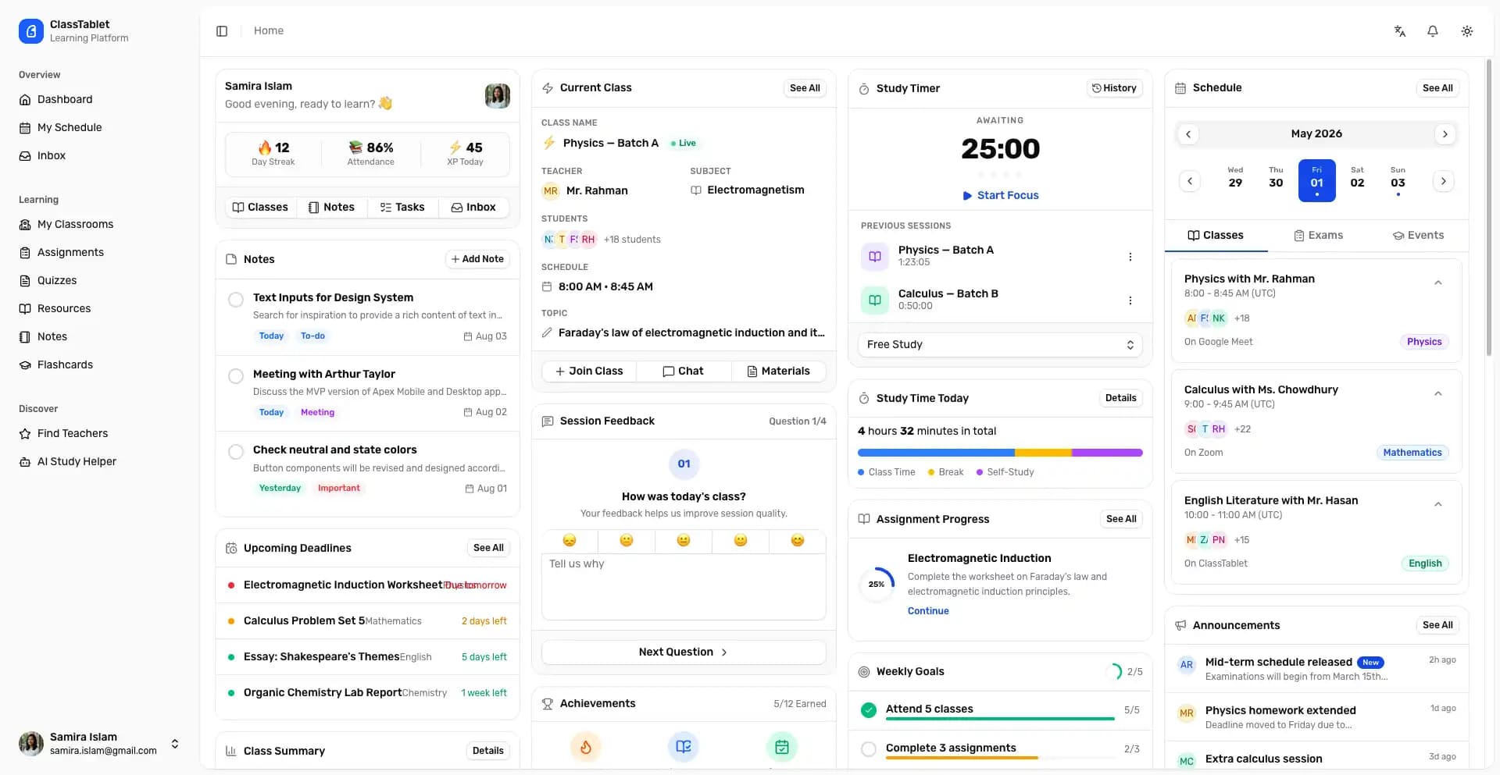Click the Join Class button
Screen dimensions: 1500x775
589,371
